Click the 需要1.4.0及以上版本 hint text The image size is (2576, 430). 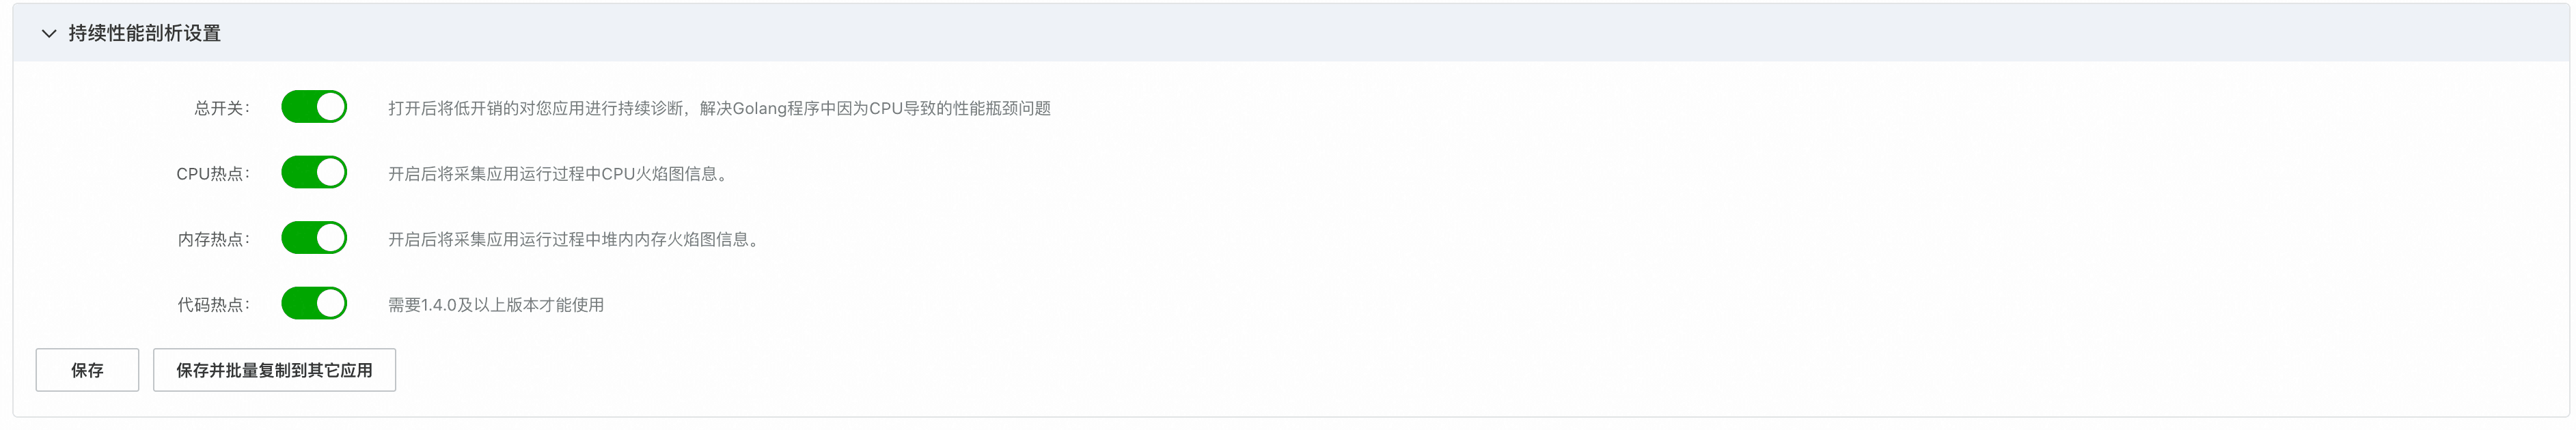coord(495,305)
